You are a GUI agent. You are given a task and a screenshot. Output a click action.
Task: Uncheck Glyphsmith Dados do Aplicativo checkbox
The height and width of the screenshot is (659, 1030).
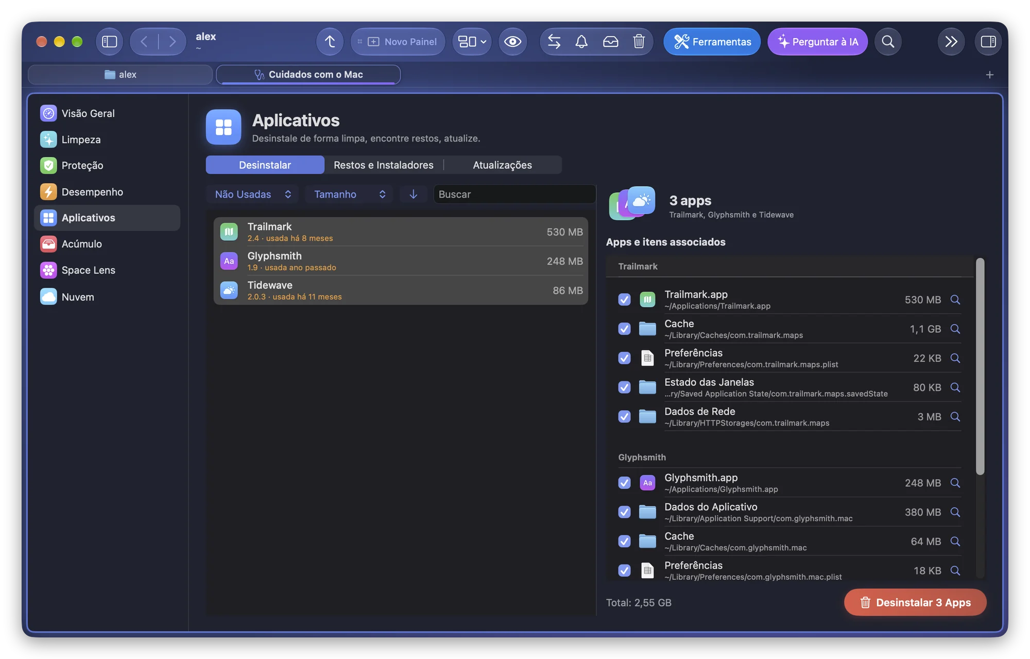tap(624, 512)
